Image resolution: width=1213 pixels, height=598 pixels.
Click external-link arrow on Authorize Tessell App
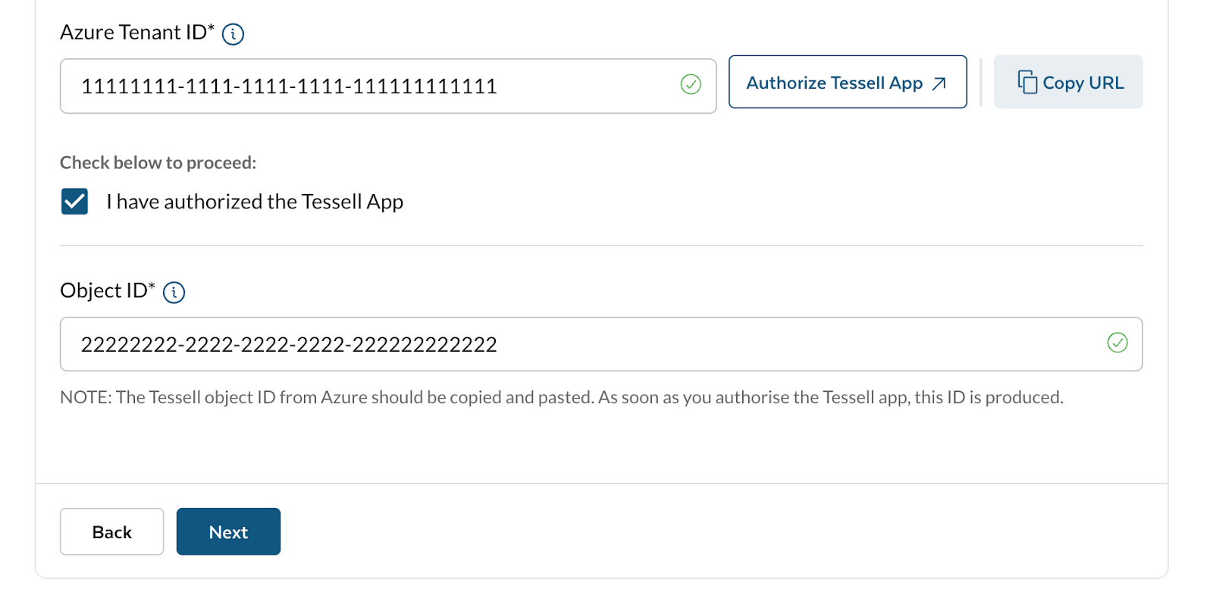tap(939, 83)
